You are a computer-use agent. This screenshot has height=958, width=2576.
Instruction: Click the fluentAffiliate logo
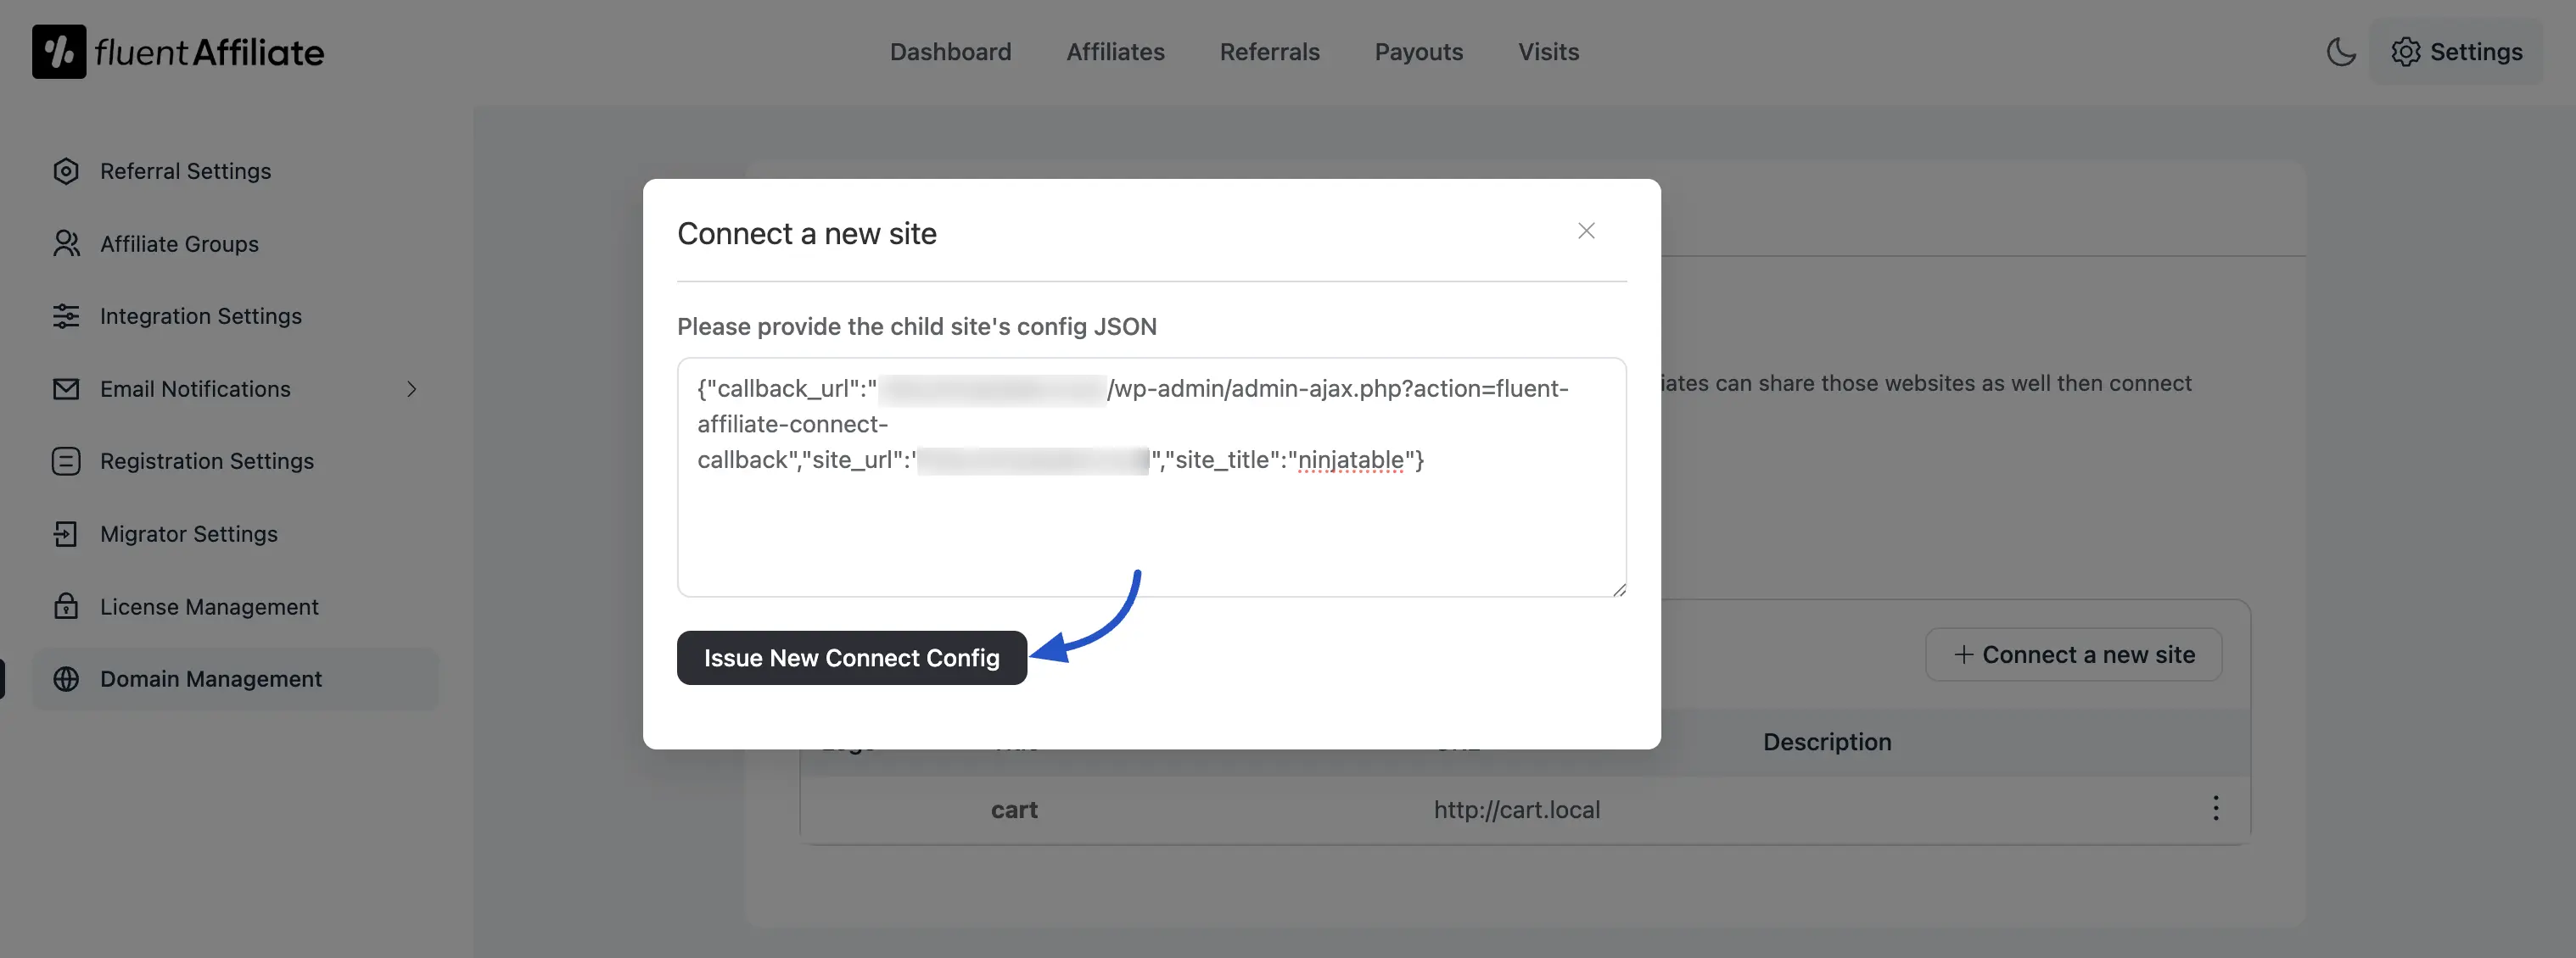tap(178, 51)
